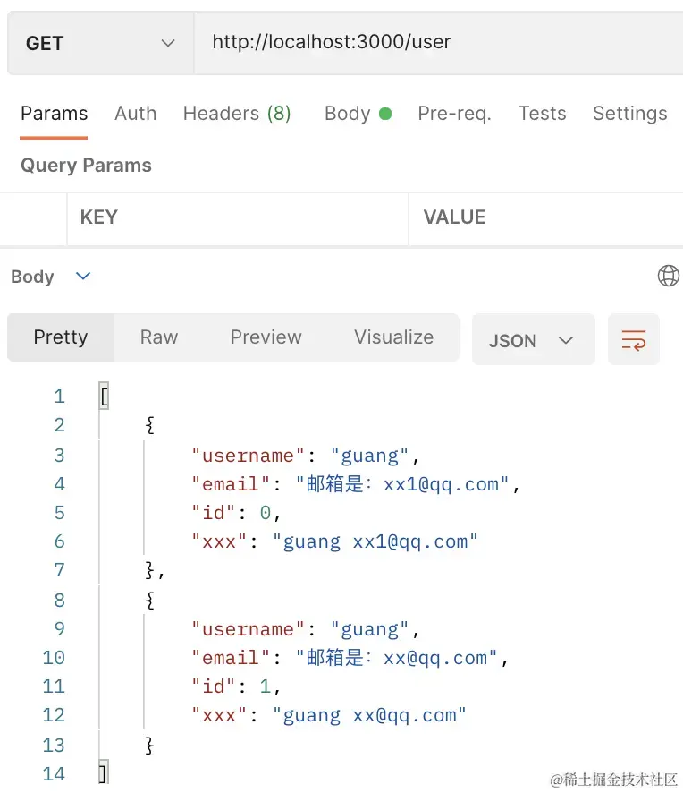
Task: Click the request URL input field
Action: point(438,42)
